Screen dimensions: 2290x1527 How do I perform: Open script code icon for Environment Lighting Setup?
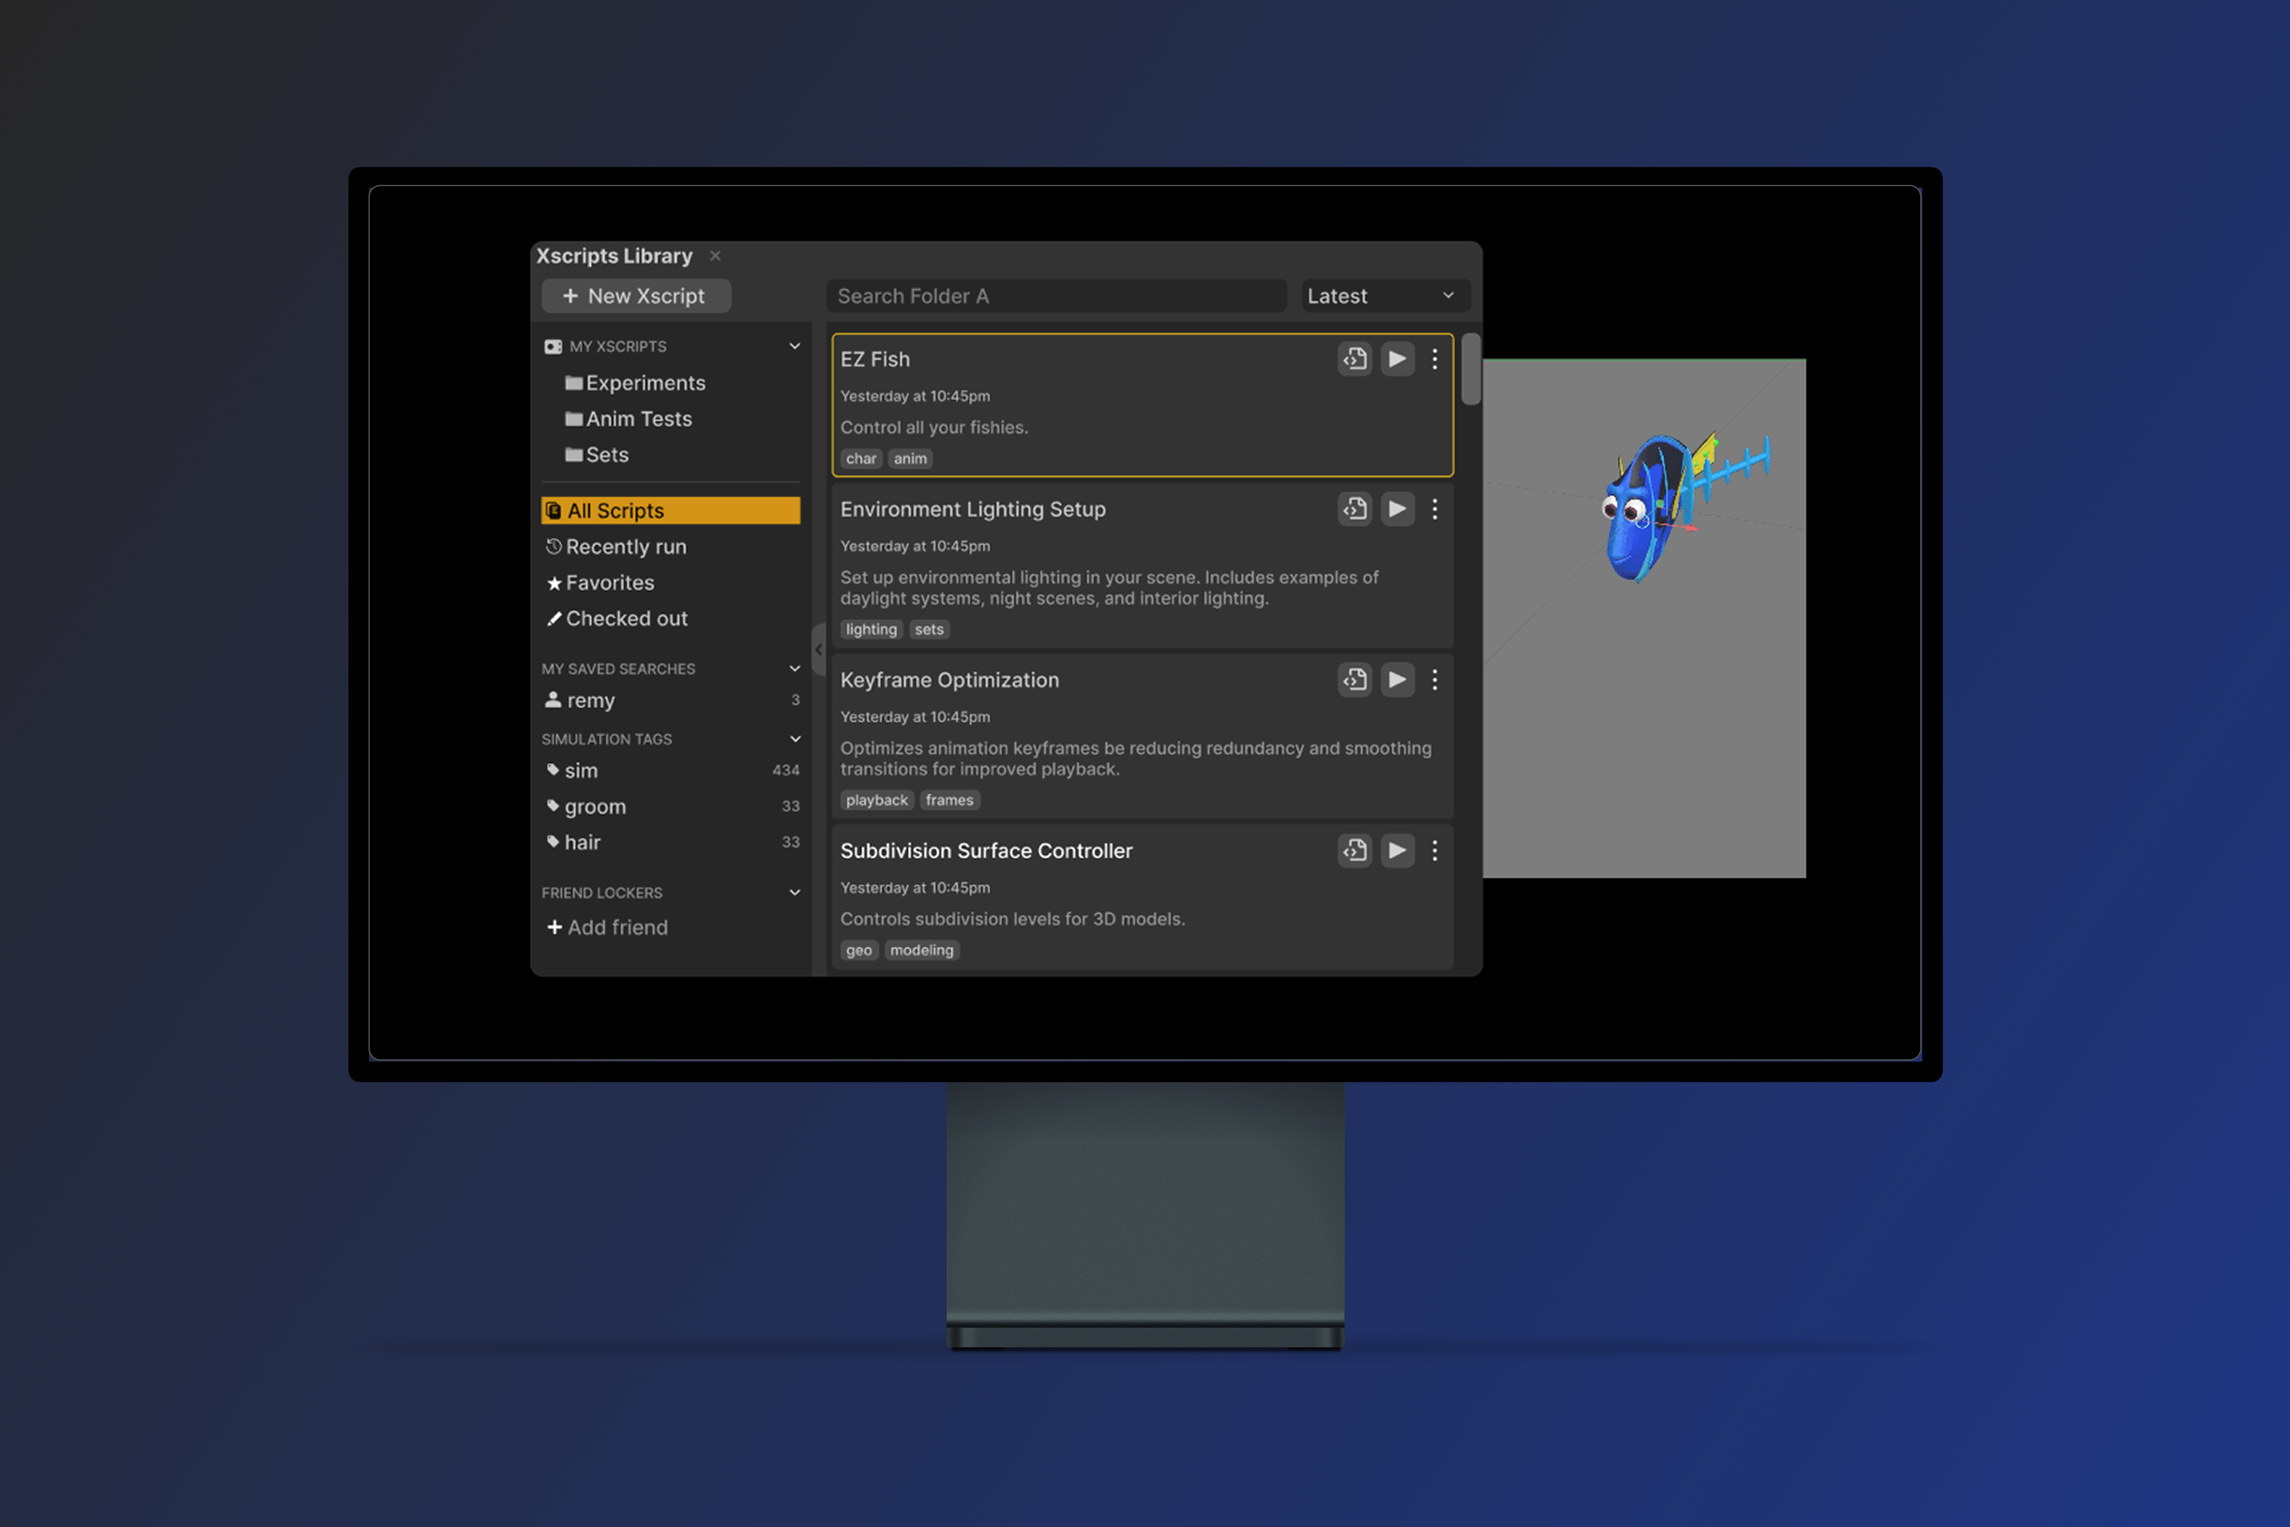click(1354, 509)
